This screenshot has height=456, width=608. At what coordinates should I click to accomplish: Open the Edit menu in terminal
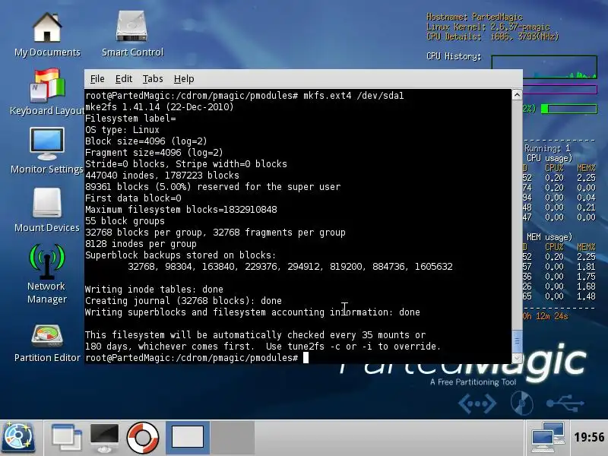[124, 79]
